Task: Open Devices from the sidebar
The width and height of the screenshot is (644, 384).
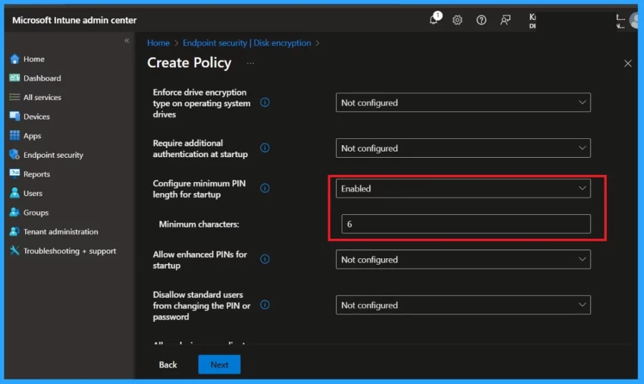Action: (x=36, y=116)
